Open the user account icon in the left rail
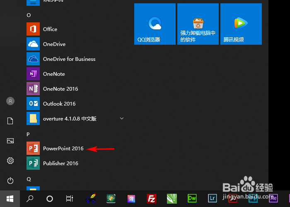 pyautogui.click(x=10, y=101)
